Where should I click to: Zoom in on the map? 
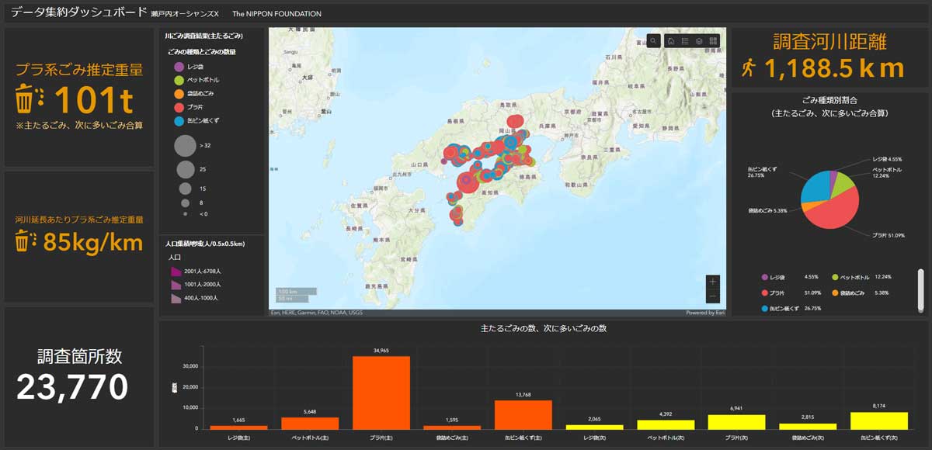point(713,281)
